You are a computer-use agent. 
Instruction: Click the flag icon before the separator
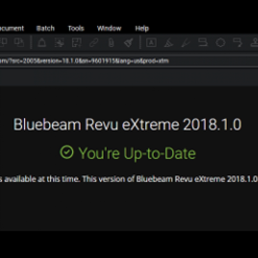tap(129, 43)
